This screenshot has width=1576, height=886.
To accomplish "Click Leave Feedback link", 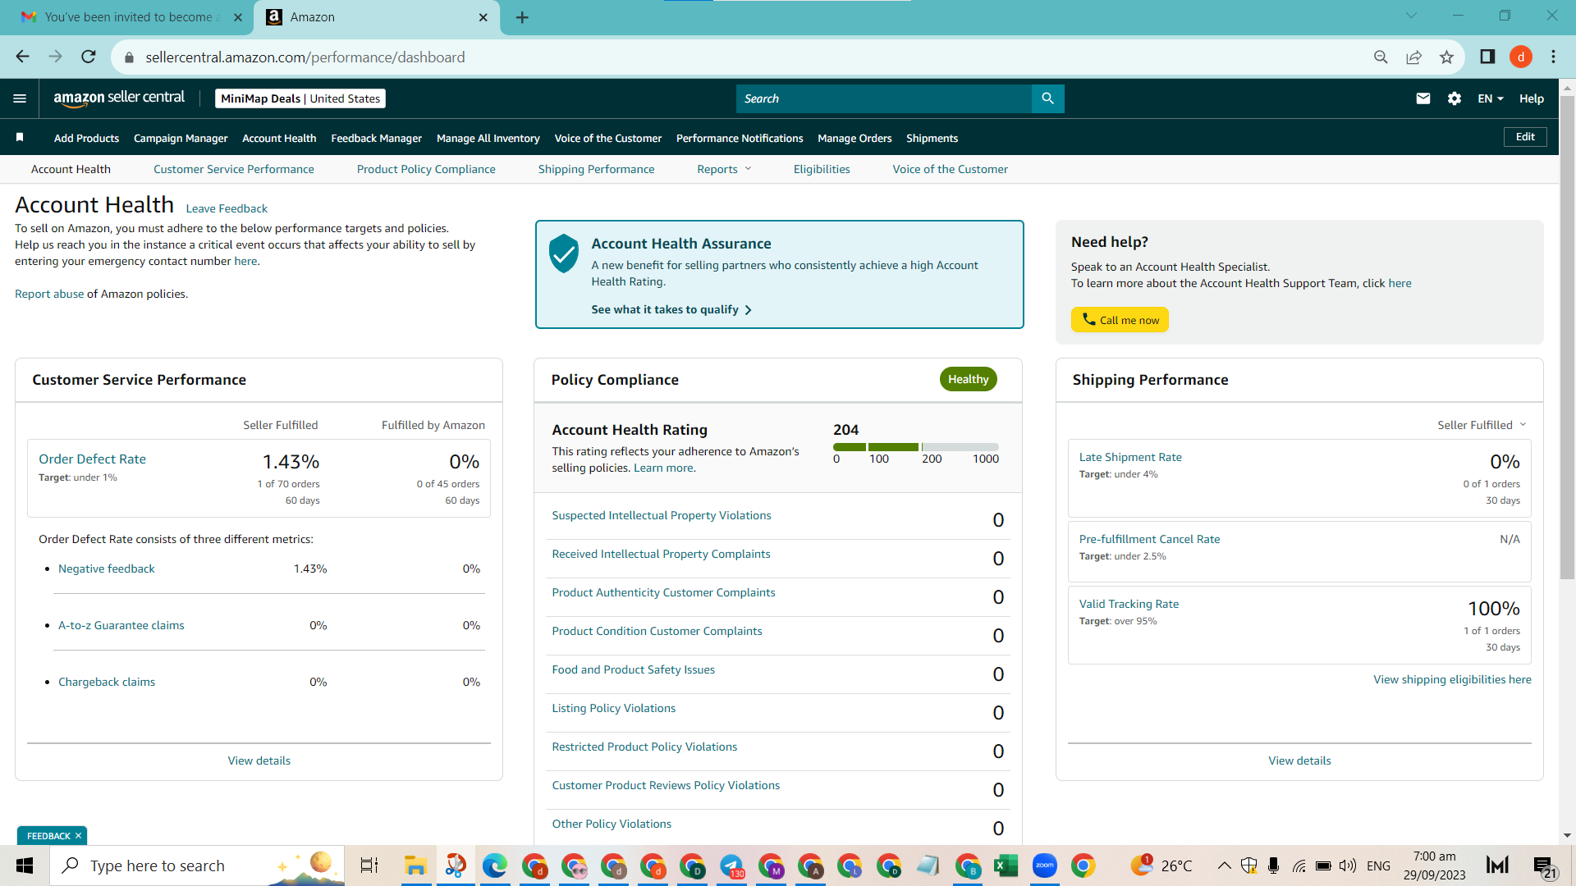I will coord(227,208).
